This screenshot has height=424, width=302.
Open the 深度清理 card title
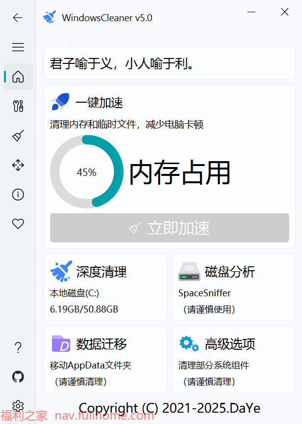click(x=101, y=272)
